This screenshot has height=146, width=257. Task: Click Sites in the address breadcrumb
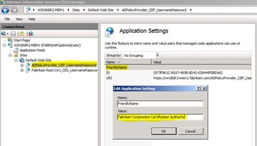pos(76,10)
